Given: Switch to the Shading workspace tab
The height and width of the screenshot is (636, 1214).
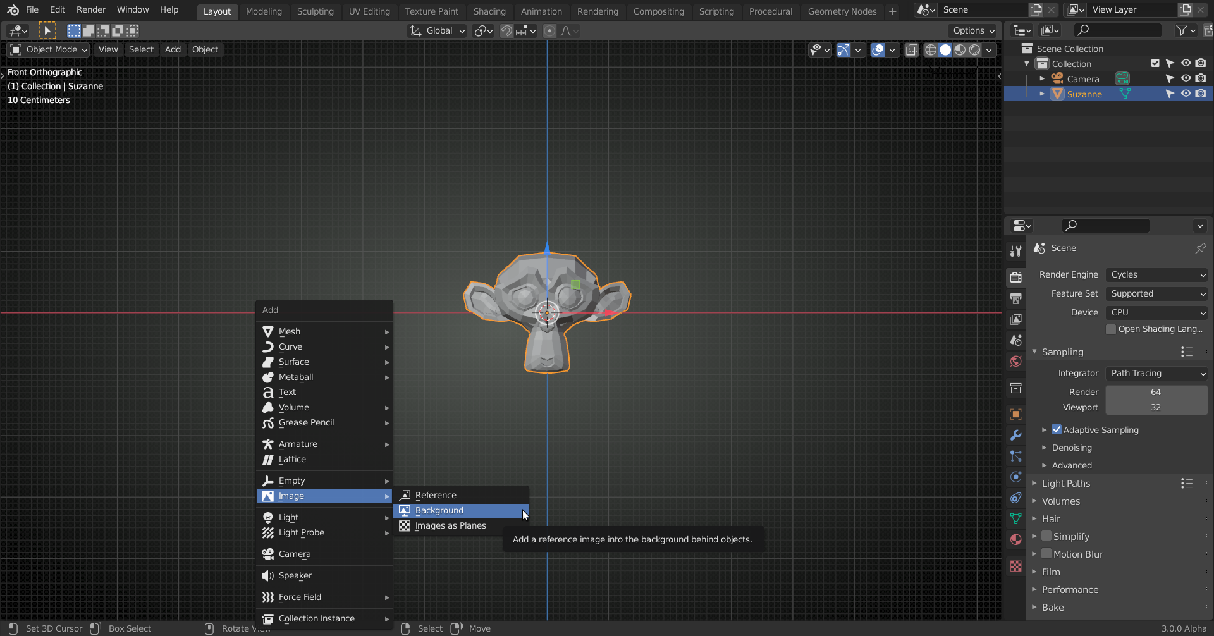Looking at the screenshot, I should click(489, 11).
